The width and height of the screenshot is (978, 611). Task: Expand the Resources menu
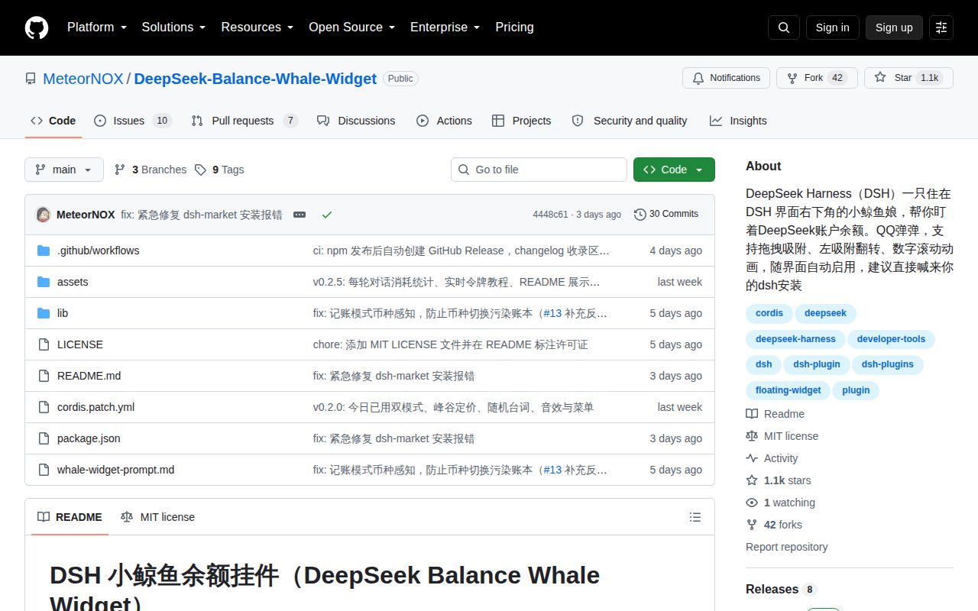pyautogui.click(x=257, y=27)
